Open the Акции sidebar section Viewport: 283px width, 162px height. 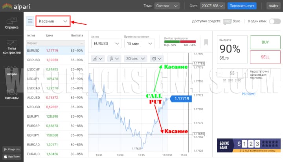[x=11, y=71]
